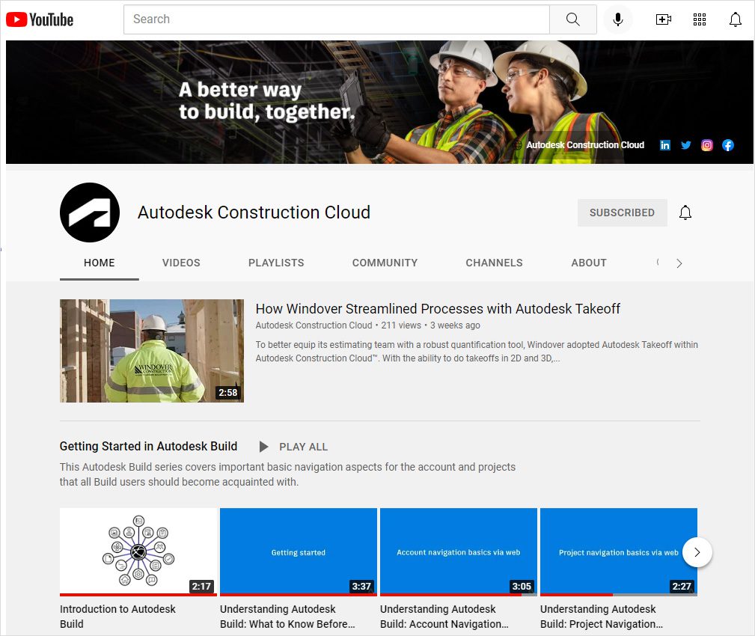Screen dimensions: 755x636
Task: Advance playlist carousel with next arrow
Action: (x=697, y=552)
